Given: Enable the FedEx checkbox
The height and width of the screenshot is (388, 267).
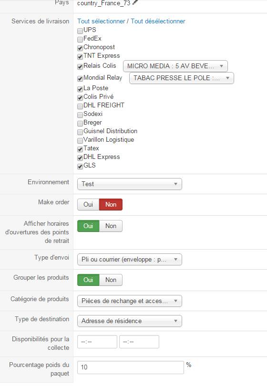Looking at the screenshot, I should tap(80, 39).
